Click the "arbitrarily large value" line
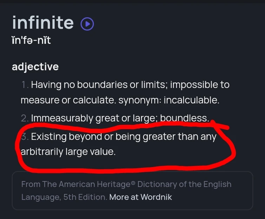 tap(68, 152)
